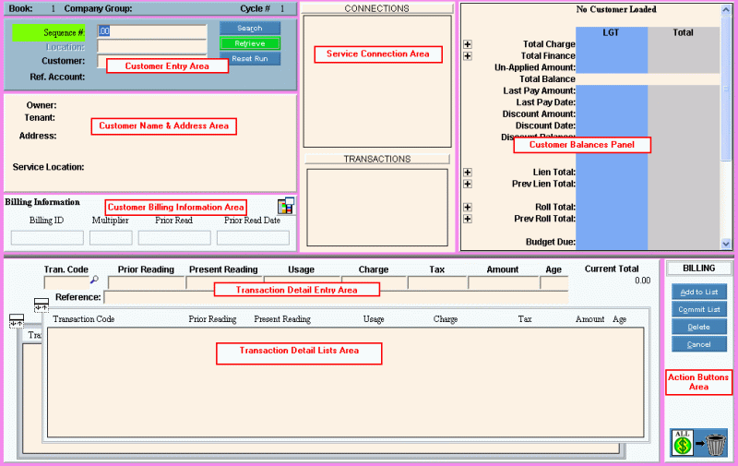Click the Tax entry field
This screenshot has width=738, height=466.
pos(437,282)
